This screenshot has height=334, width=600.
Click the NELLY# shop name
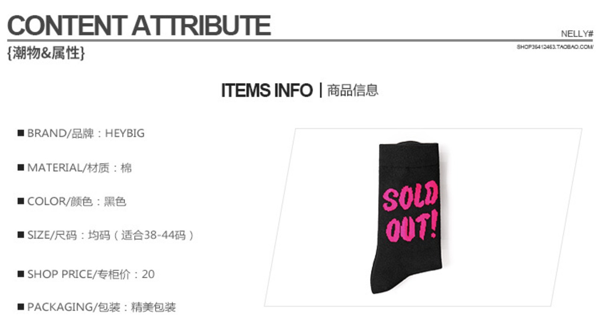[x=577, y=34]
